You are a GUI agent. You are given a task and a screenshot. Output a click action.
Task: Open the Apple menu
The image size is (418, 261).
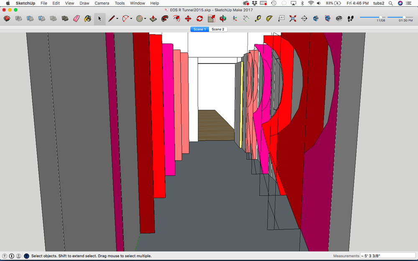(8, 3)
